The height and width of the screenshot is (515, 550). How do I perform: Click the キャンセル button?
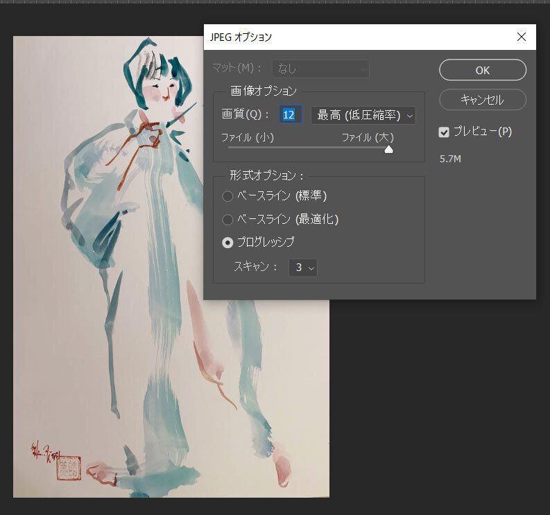click(x=482, y=100)
